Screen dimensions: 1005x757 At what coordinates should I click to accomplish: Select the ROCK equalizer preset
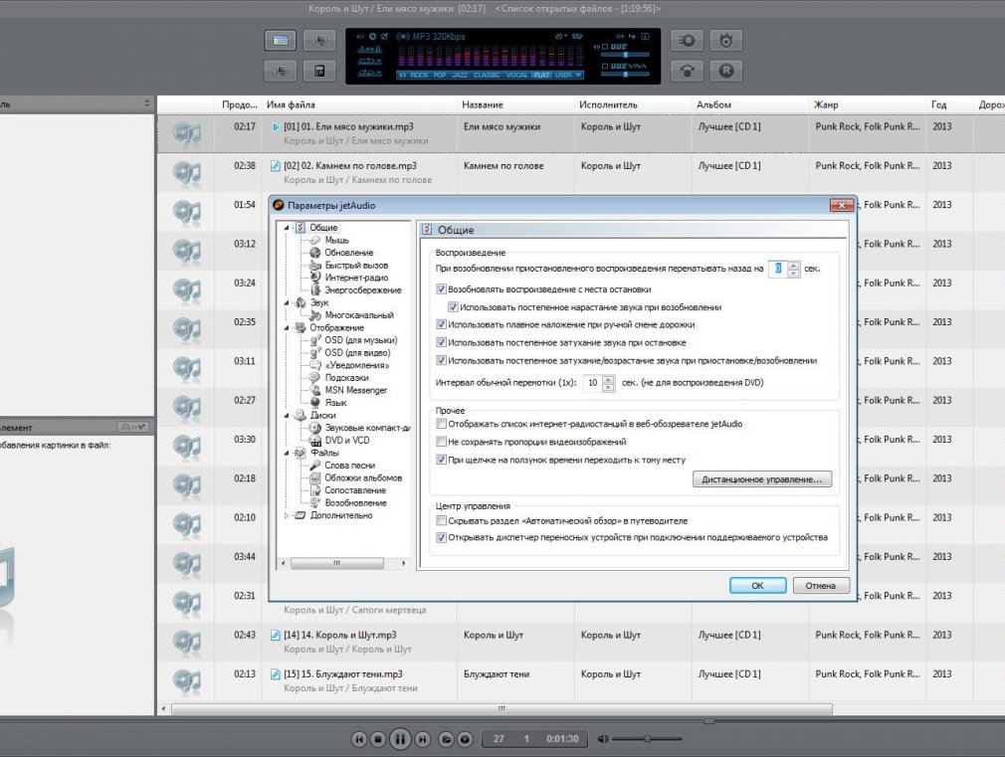(419, 75)
